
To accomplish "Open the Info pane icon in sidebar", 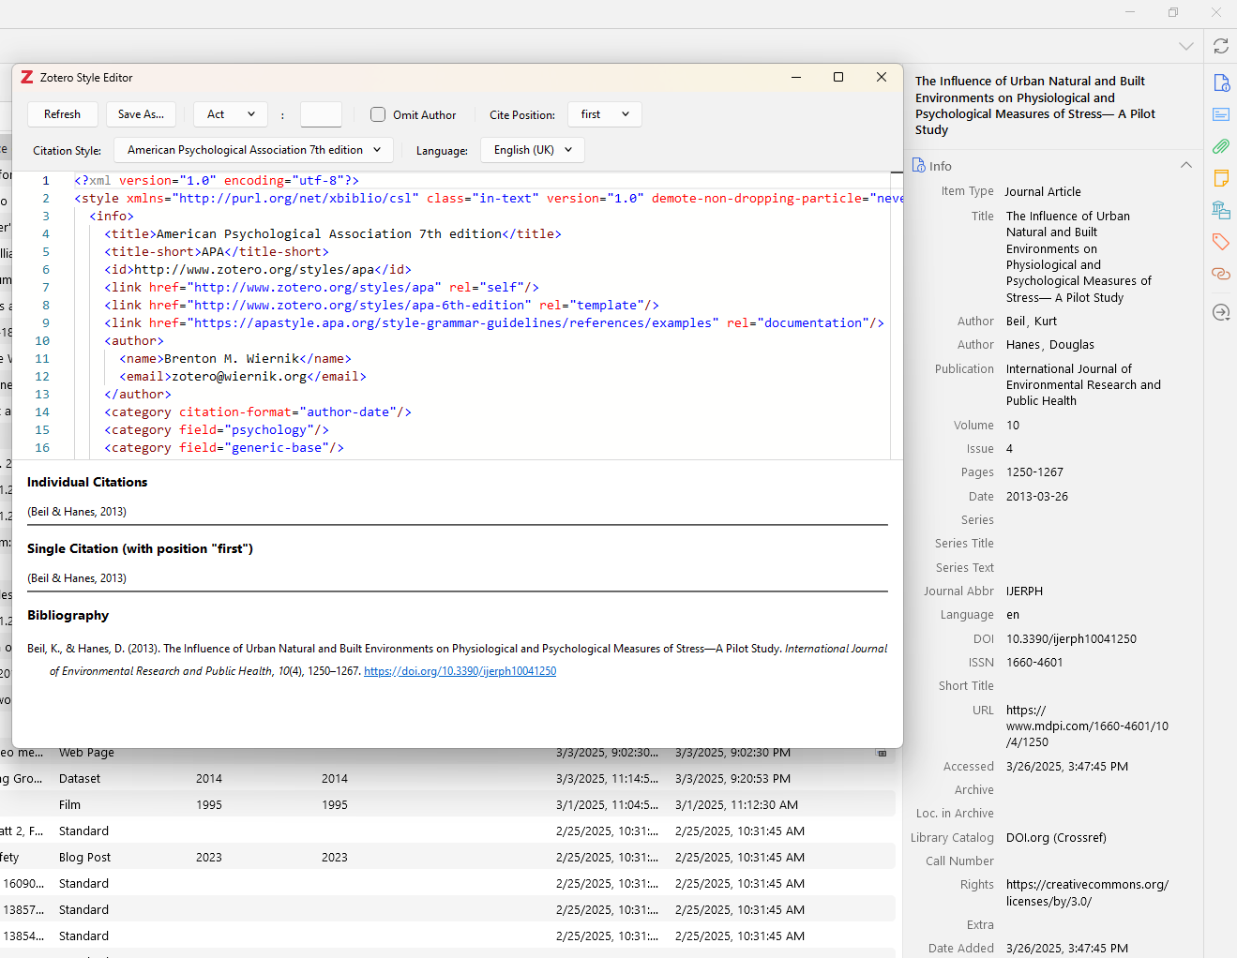I will [1220, 82].
